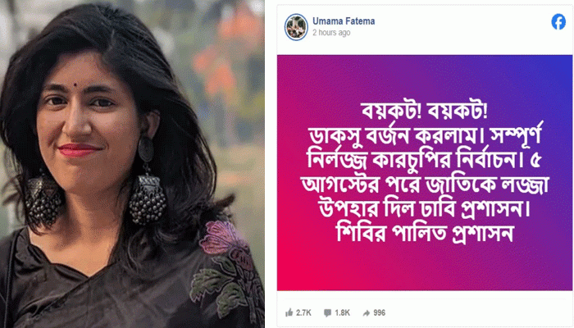The width and height of the screenshot is (574, 328).
Task: View the 2.7K likes count
Action: tap(303, 312)
